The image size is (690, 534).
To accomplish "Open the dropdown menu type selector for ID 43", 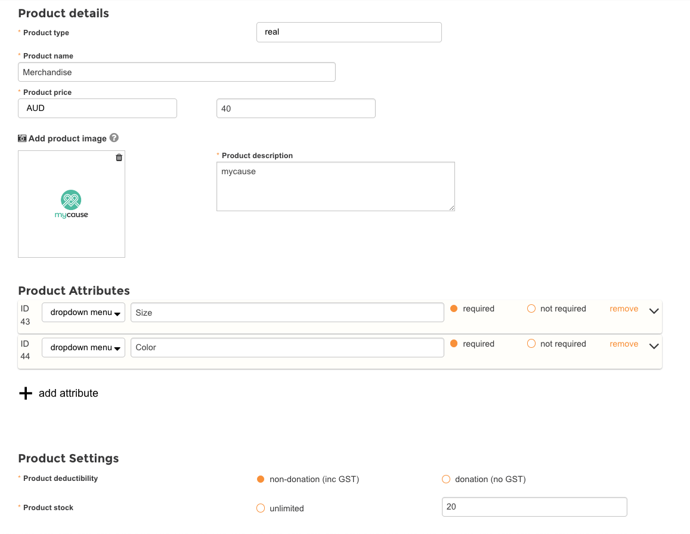I will point(83,313).
